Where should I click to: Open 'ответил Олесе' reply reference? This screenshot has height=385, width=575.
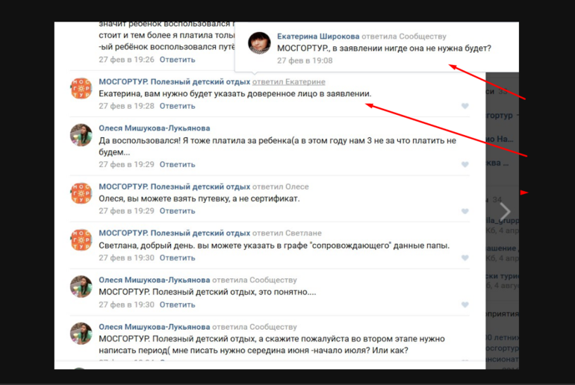tap(281, 187)
